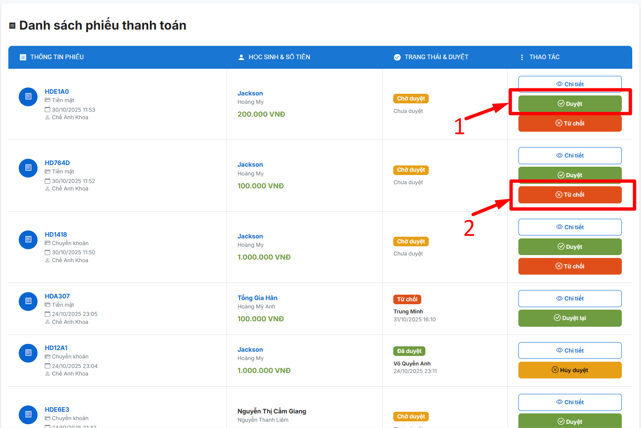Approve voucher HDE1A0 with Duyệt button
The width and height of the screenshot is (641, 428).
[570, 104]
